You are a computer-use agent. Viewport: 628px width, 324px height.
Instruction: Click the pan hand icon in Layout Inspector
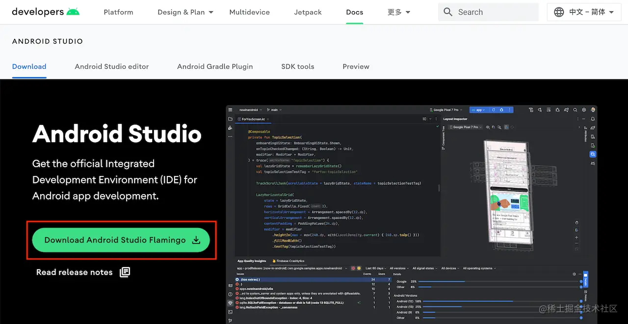576,223
